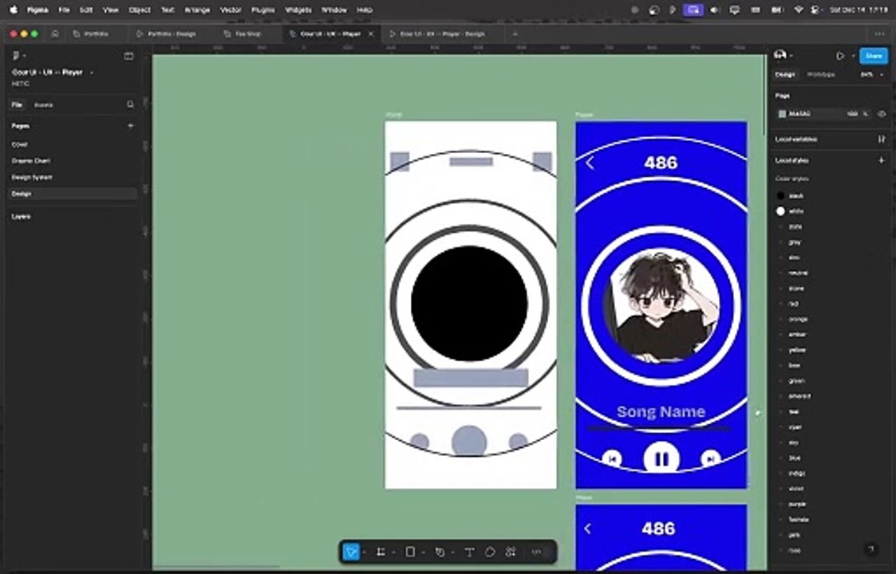The image size is (896, 574).
Task: Select the Frame tool in bottom toolbar
Action: (x=381, y=552)
